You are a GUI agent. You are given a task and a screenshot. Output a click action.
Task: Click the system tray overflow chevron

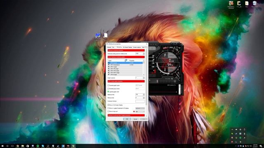[x=236, y=146]
